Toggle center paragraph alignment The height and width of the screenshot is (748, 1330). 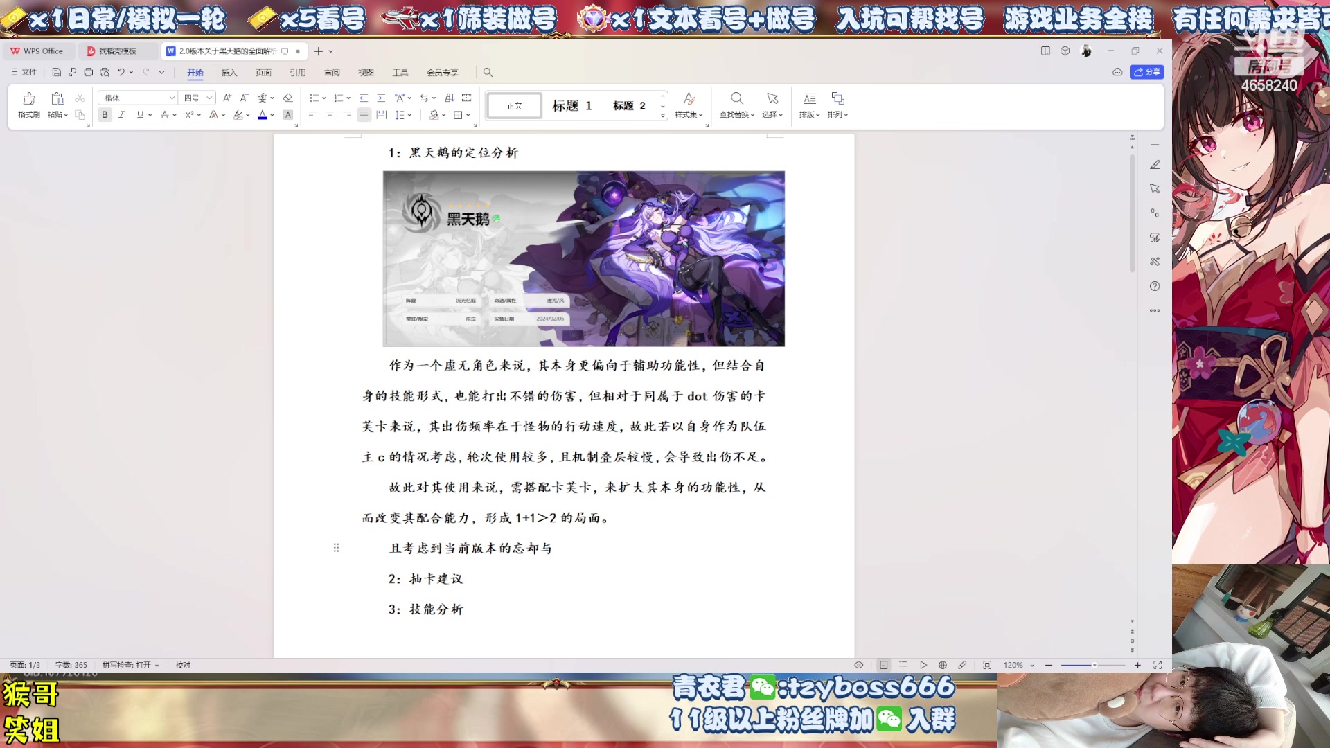coord(329,115)
